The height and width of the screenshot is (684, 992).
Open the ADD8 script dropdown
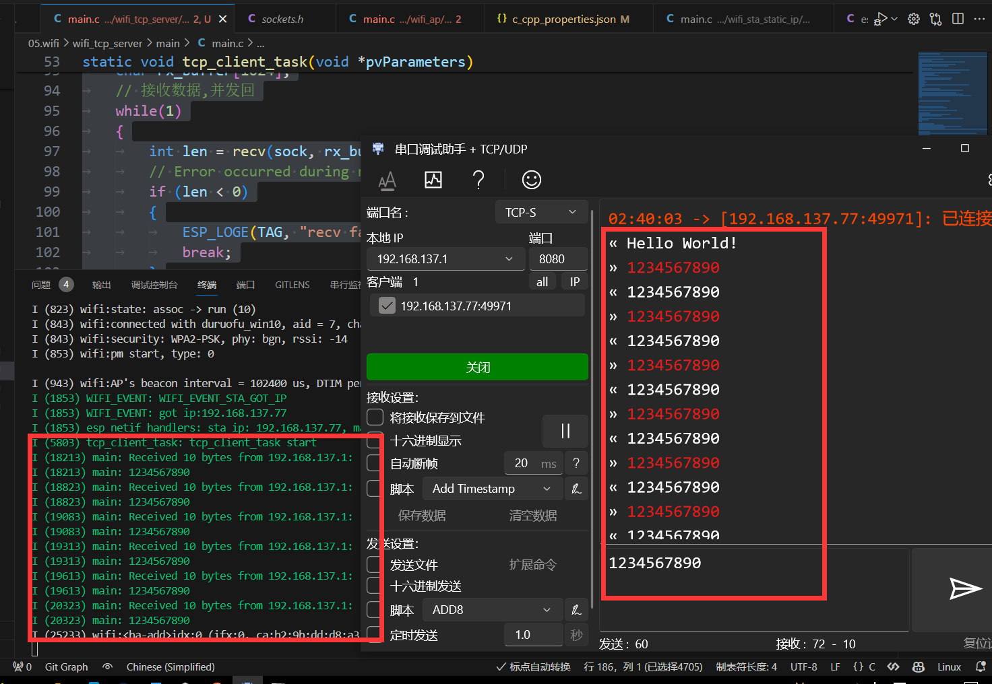pos(492,610)
